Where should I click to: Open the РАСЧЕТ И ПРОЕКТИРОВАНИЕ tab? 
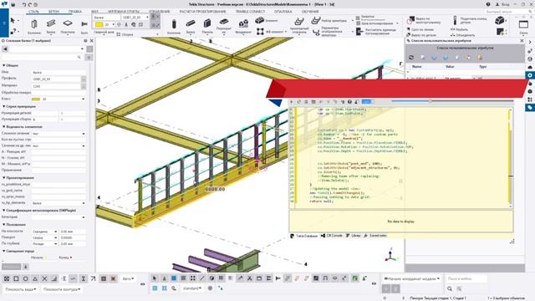pos(202,12)
